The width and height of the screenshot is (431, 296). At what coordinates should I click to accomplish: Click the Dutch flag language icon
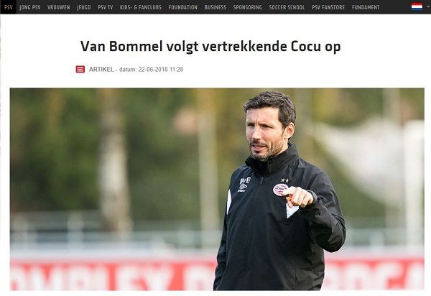(x=417, y=6)
